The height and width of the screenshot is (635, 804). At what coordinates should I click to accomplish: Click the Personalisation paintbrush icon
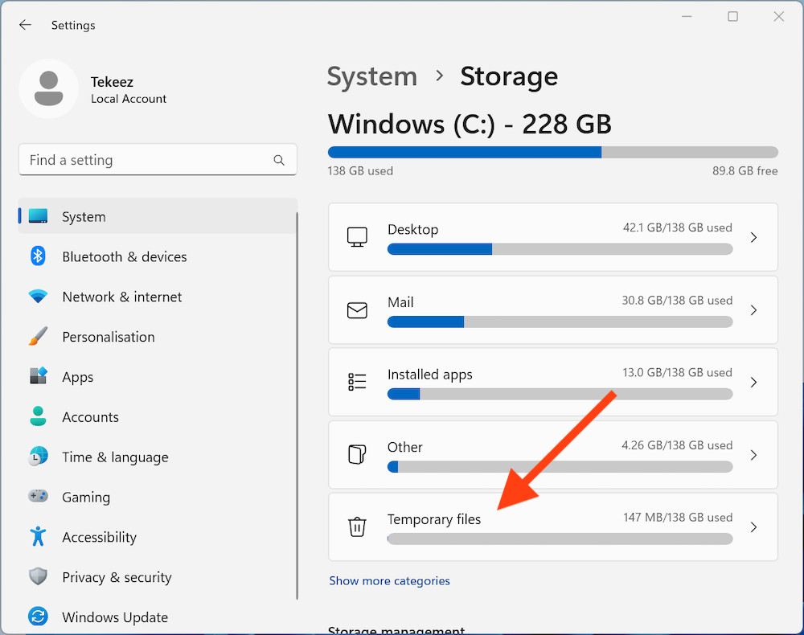pyautogui.click(x=38, y=336)
